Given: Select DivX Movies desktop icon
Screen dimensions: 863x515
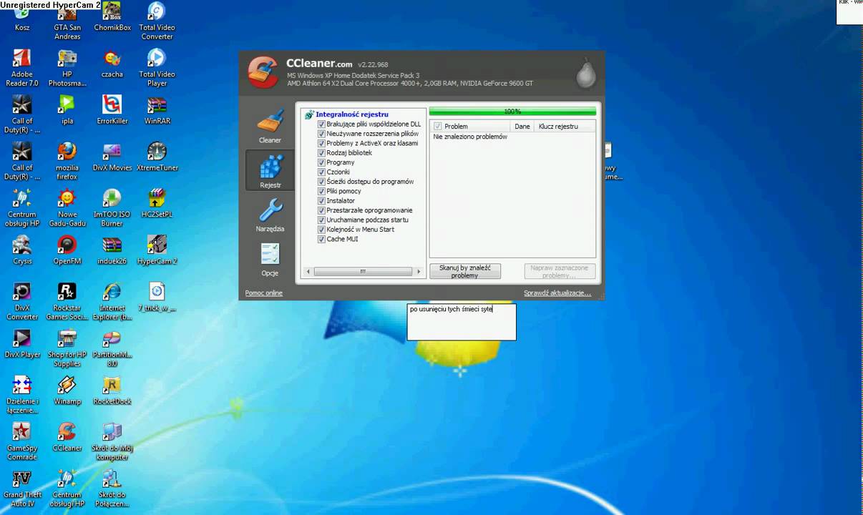Looking at the screenshot, I should pyautogui.click(x=112, y=157).
